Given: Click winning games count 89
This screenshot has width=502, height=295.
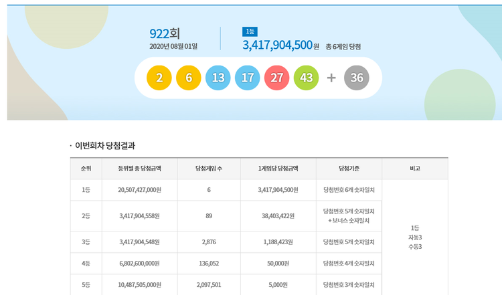Looking at the screenshot, I should pyautogui.click(x=209, y=216).
